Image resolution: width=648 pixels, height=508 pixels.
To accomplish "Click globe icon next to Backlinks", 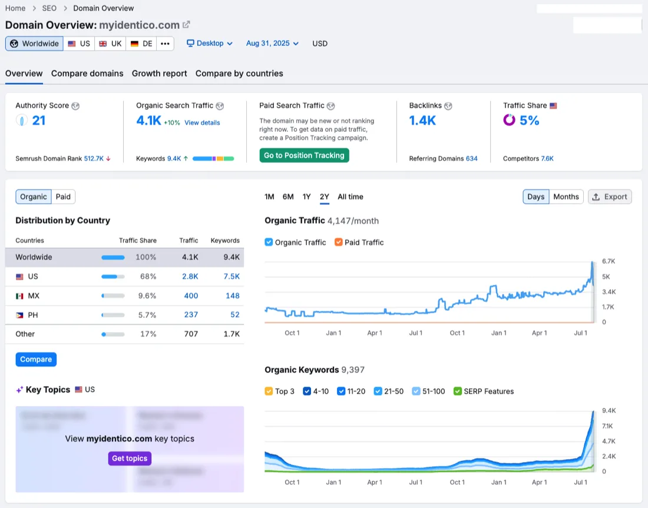I will [448, 106].
